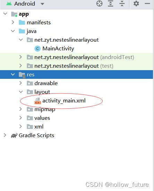Viewport: 154px width, 191px height.
Task: Open the Android project view dropdown
Action: point(42,4)
